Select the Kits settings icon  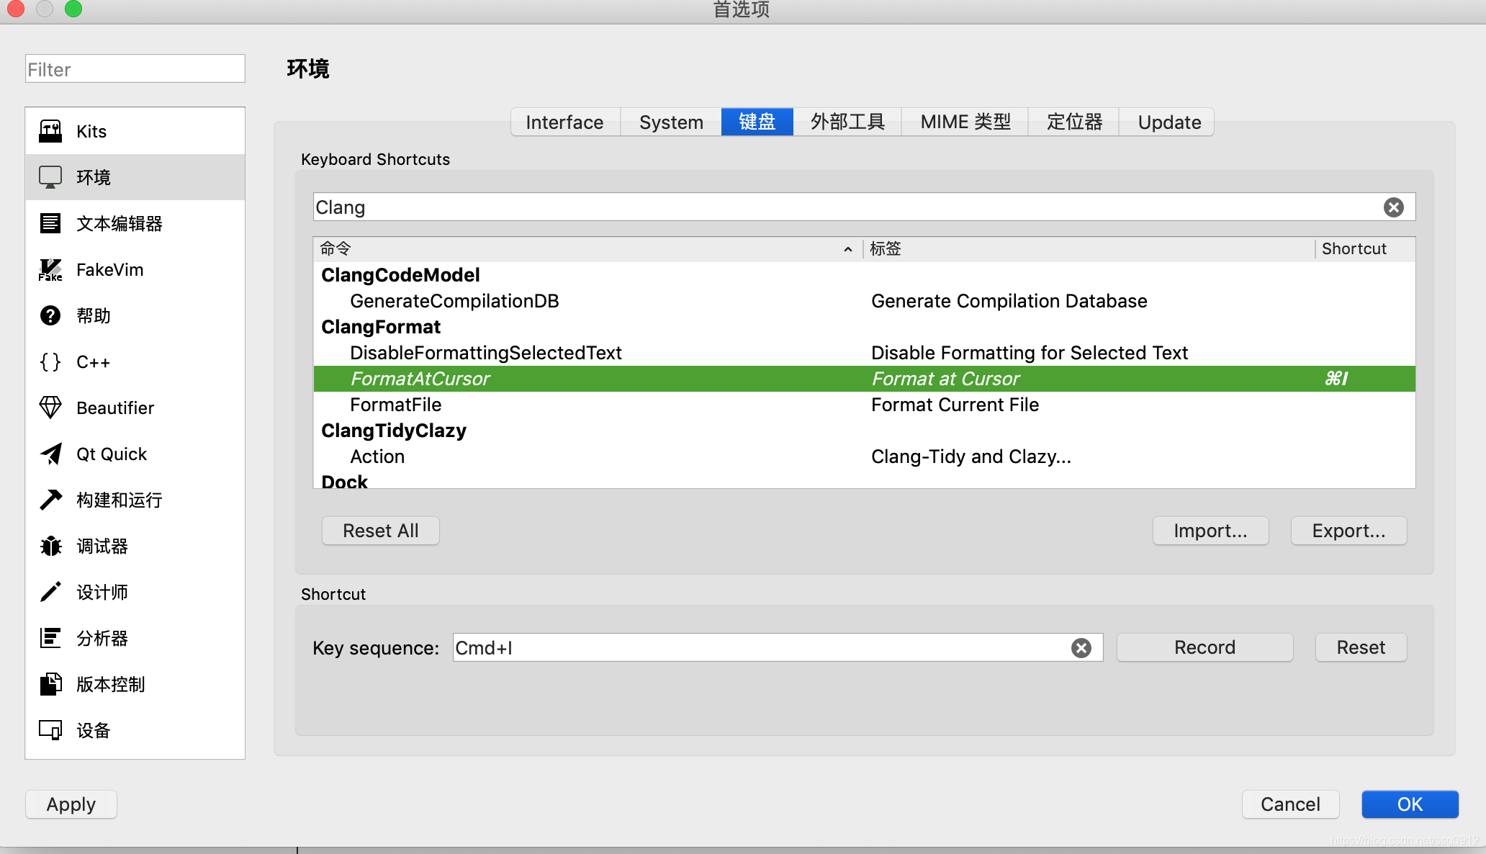coord(51,130)
